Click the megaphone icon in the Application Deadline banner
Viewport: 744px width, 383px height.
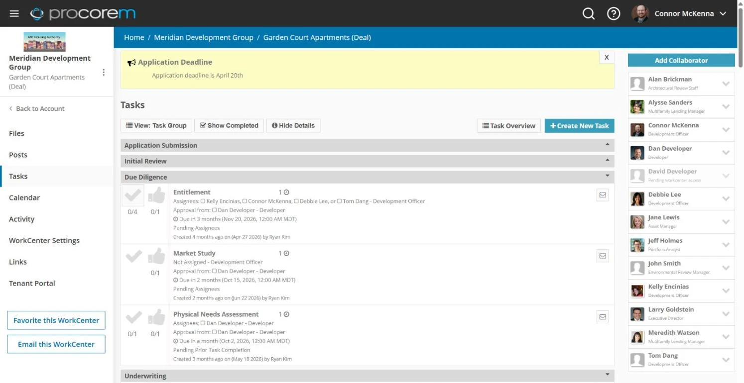[131, 63]
